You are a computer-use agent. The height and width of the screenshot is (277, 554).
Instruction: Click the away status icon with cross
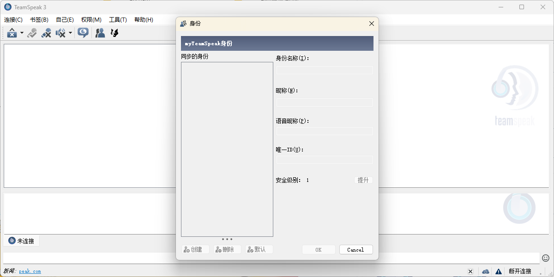(x=46, y=33)
